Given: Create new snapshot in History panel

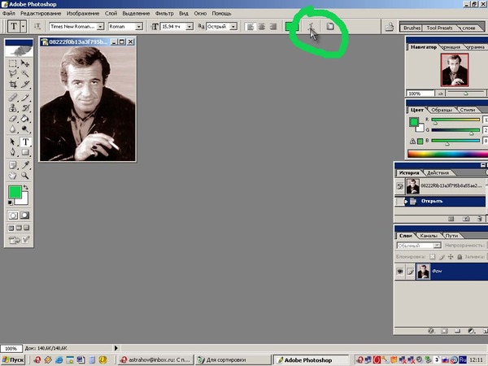Looking at the screenshot, I should (x=466, y=219).
